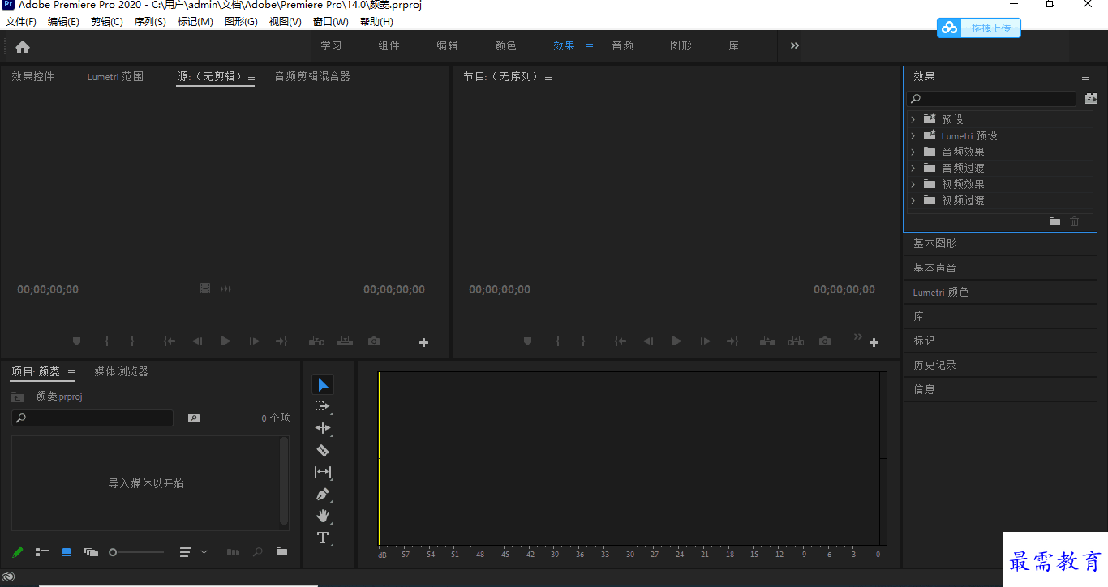Select the Track Select Forward tool
1108x587 pixels.
(323, 406)
